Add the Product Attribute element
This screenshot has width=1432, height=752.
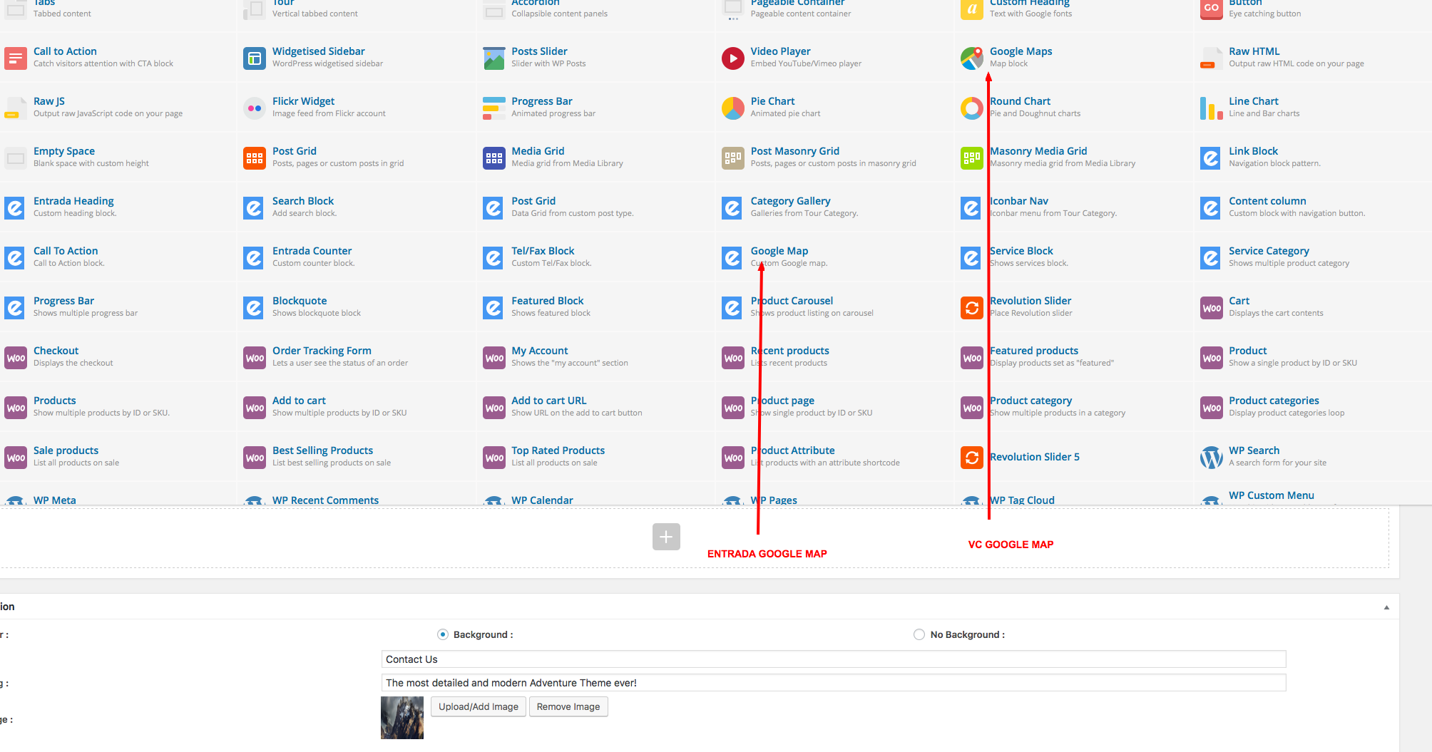[834, 456]
